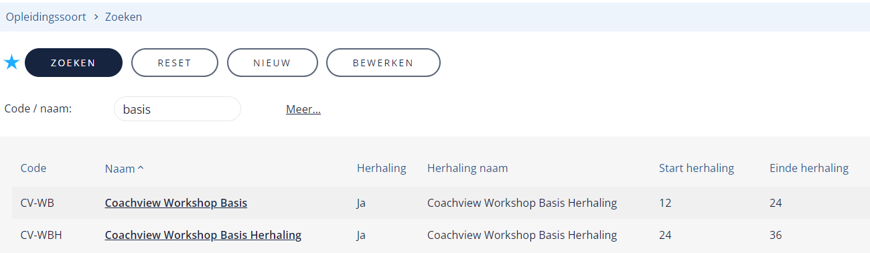The width and height of the screenshot is (870, 253).
Task: Click the Zoeken search button
Action: [x=74, y=63]
